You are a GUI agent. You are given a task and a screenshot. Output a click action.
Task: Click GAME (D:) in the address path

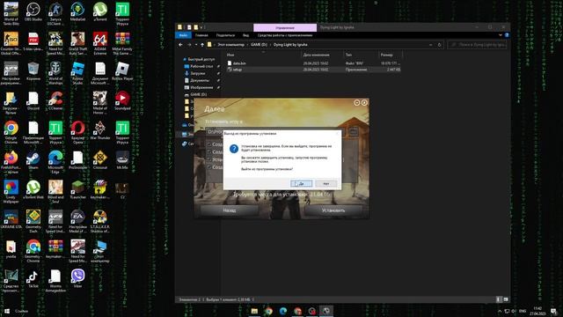pos(259,45)
